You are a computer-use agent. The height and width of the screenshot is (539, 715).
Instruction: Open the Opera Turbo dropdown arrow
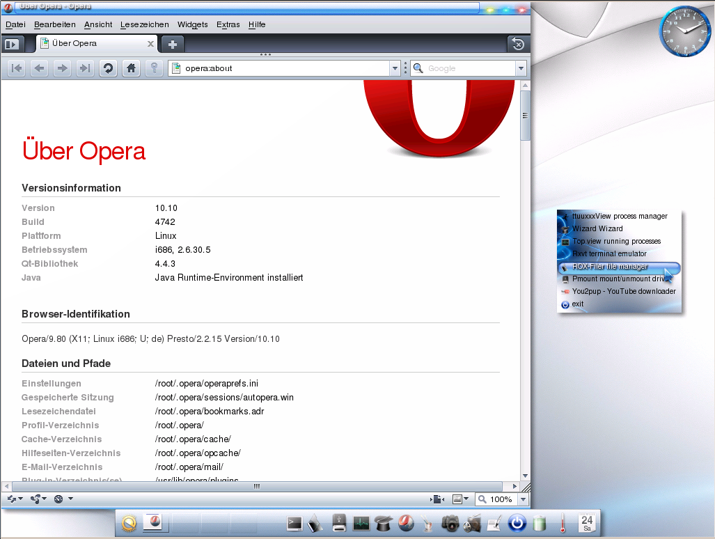[71, 499]
